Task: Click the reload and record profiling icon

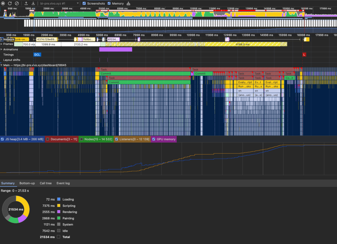Action: click(x=10, y=3)
